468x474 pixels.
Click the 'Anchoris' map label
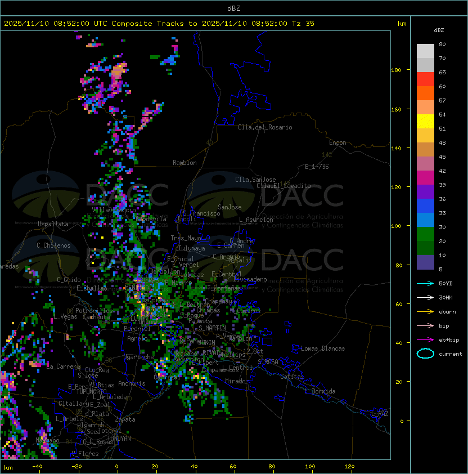click(x=132, y=383)
